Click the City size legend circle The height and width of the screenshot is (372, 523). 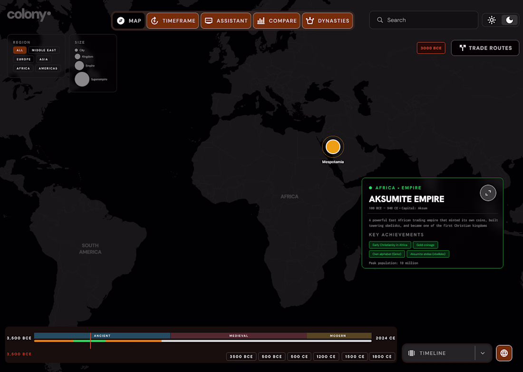77,50
